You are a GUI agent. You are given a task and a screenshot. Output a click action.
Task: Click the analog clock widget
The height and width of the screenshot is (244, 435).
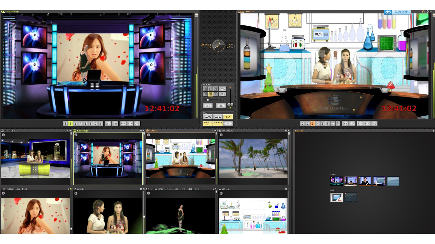(218, 46)
